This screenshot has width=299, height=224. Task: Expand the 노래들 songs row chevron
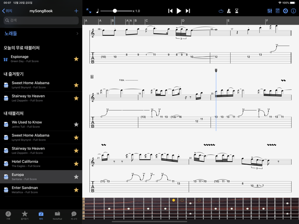[77, 33]
